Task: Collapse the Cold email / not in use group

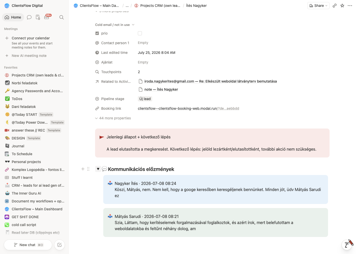Action: (x=115, y=25)
